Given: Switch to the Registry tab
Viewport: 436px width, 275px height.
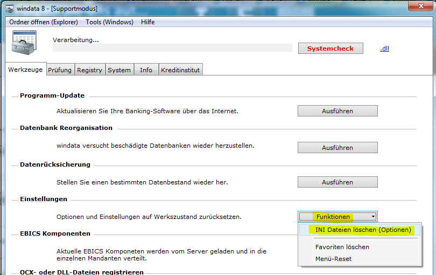Looking at the screenshot, I should (89, 70).
